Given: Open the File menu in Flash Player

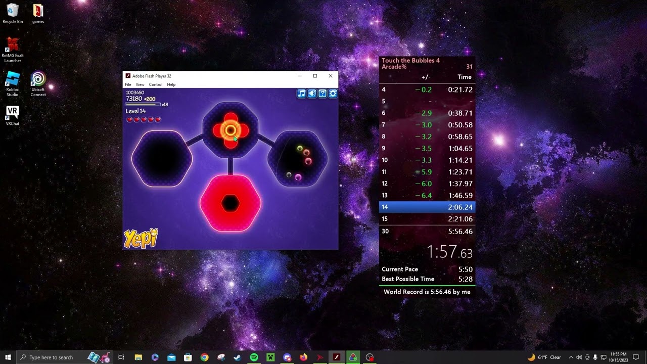Looking at the screenshot, I should pos(128,84).
